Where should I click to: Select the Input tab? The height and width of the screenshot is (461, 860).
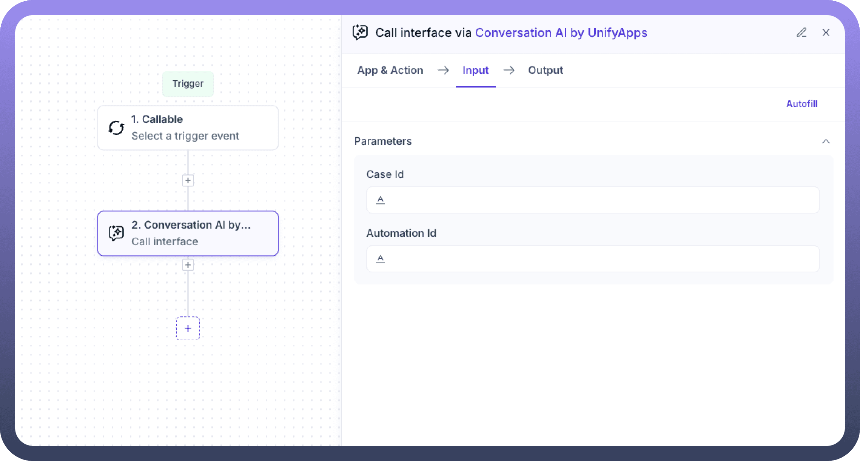tap(475, 70)
